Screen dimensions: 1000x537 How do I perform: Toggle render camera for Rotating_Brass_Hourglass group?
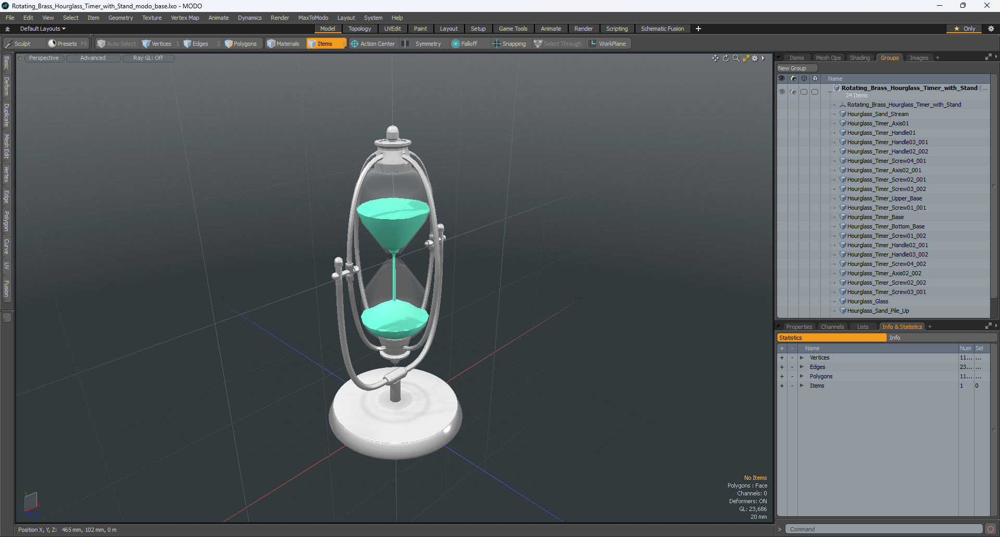793,92
